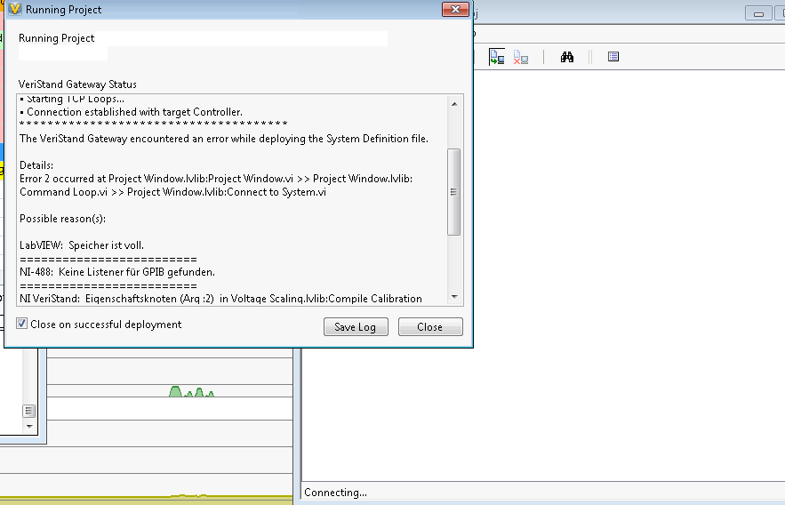Click the Gateway Status scrollbar thumb
The image size is (785, 505).
(x=453, y=192)
